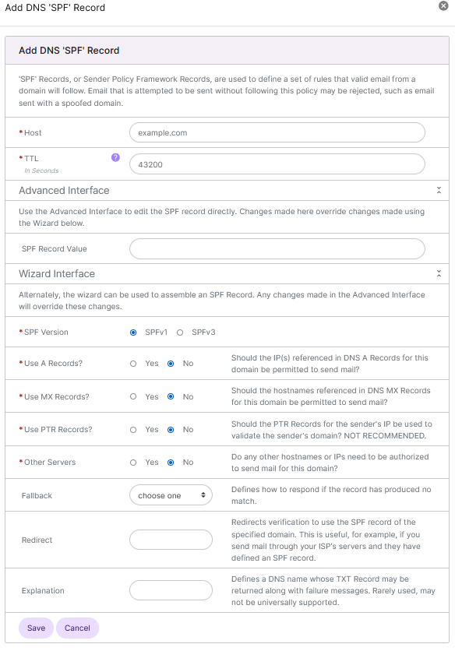Viewport: 455px width, 658px height.
Task: Close the Add DNS 'SPF' Record dialog
Action: click(444, 7)
